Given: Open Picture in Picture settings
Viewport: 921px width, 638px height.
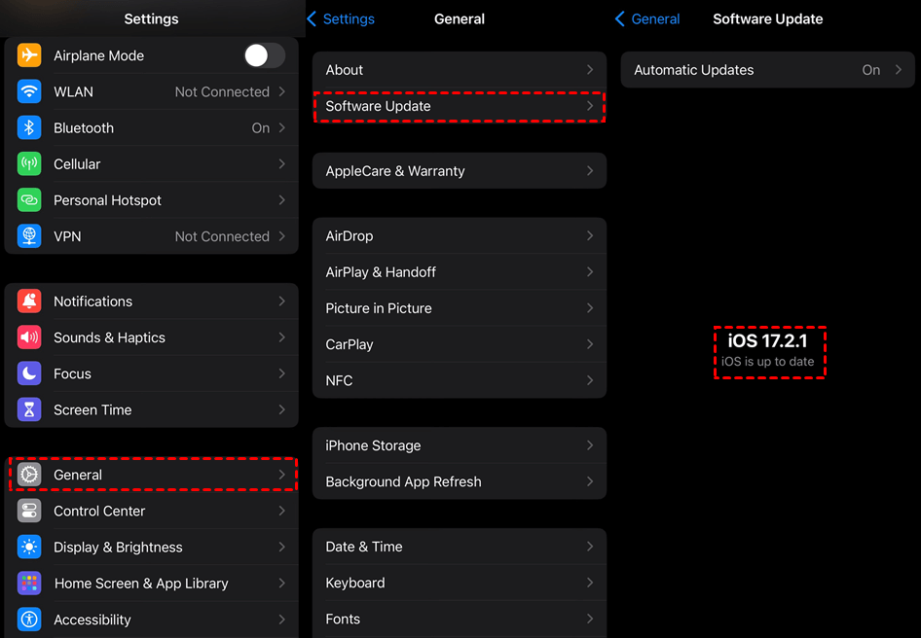Looking at the screenshot, I should 460,308.
